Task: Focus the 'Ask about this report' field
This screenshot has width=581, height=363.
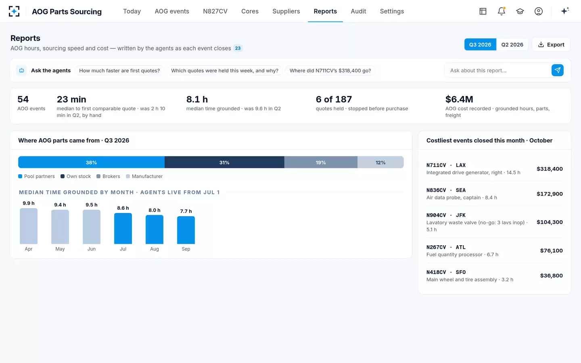Action: [498, 70]
